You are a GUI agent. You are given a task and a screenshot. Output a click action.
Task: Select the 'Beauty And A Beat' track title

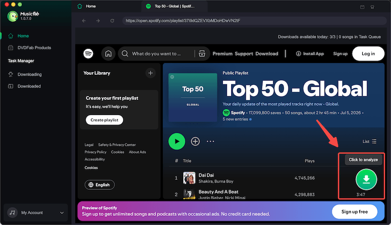(x=218, y=192)
